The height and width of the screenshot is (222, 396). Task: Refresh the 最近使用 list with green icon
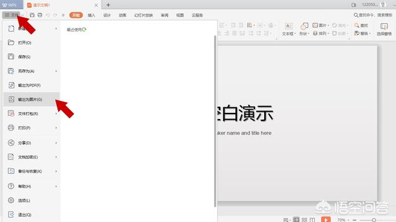click(84, 30)
